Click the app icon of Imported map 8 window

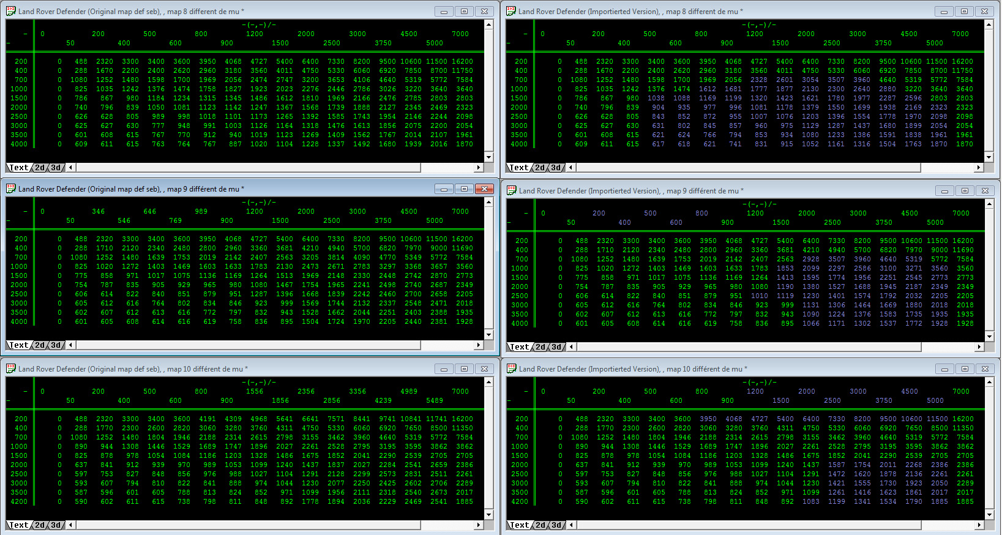[x=510, y=11]
